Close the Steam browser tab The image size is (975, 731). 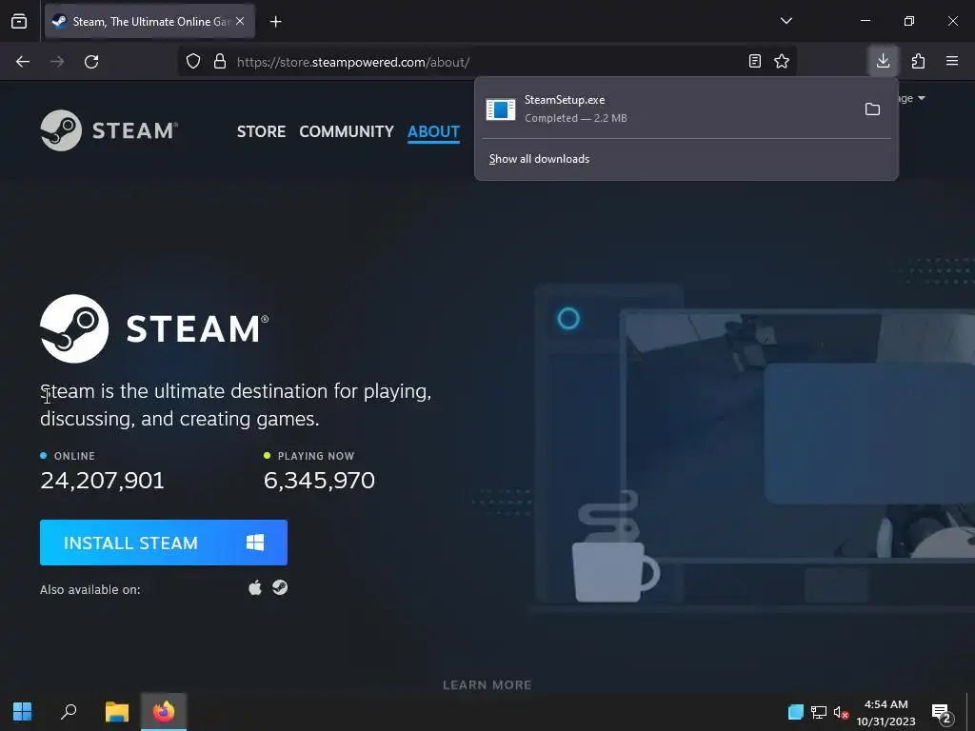(x=240, y=21)
